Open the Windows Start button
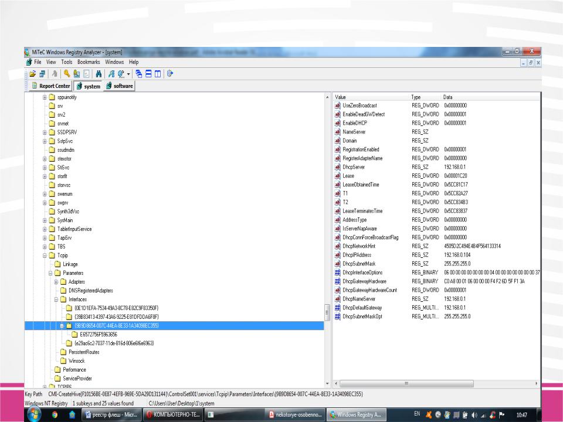 coord(34,415)
